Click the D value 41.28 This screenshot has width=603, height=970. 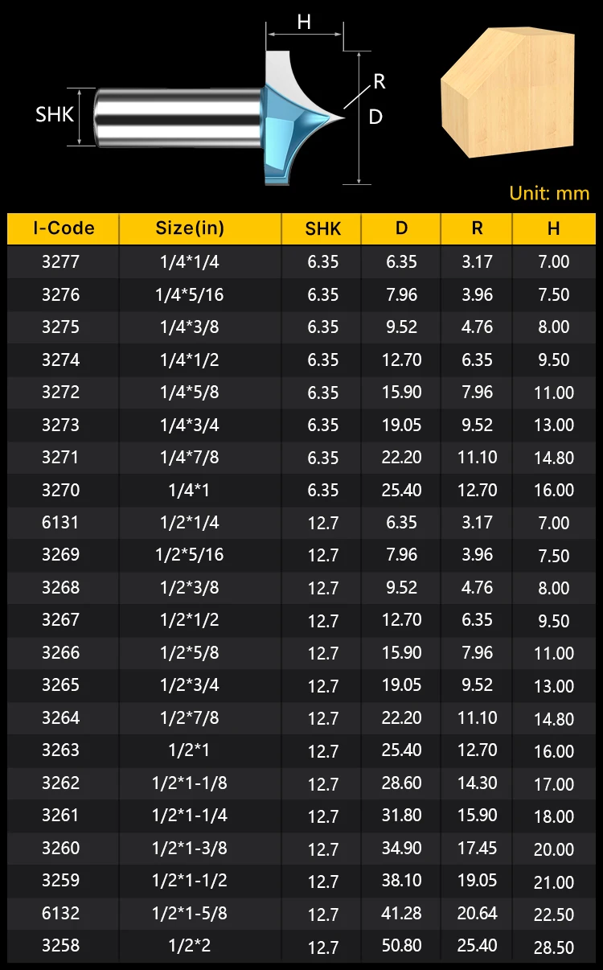(402, 914)
